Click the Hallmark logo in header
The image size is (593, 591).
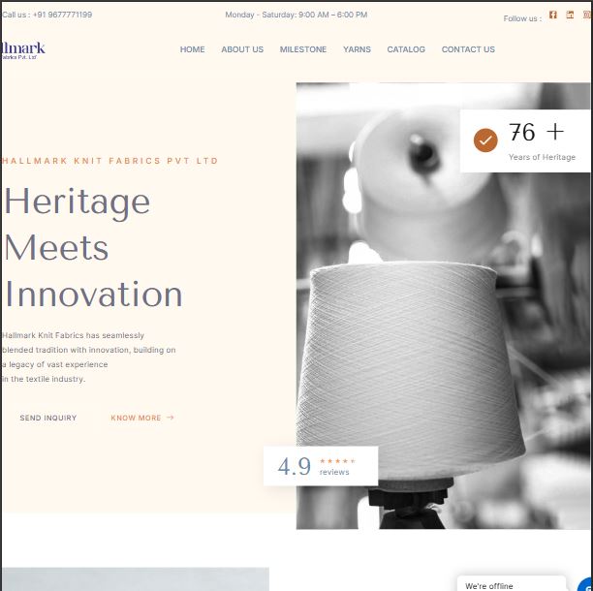(x=22, y=50)
